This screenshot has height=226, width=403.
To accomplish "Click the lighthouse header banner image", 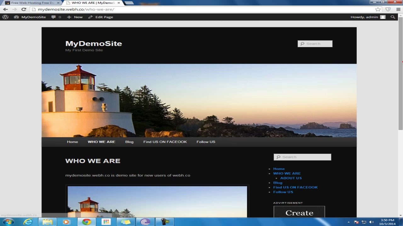I will (x=199, y=100).
